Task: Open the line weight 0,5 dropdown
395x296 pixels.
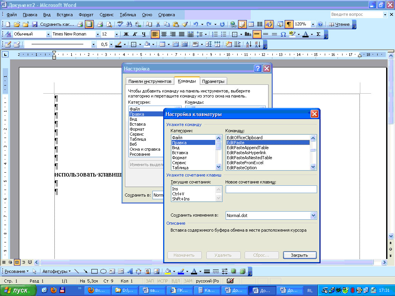Action: point(111,45)
